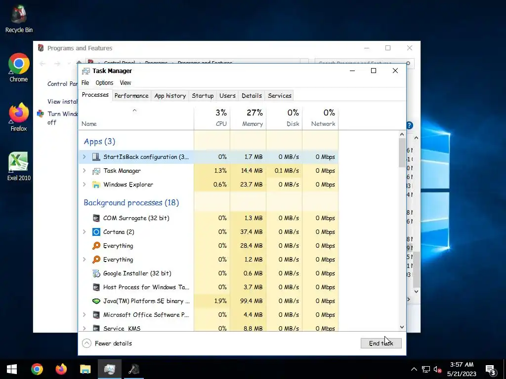Open the View menu
This screenshot has height=379, width=506.
pos(126,83)
